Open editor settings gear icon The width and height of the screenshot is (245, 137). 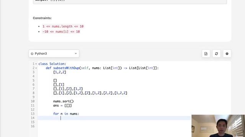point(227,54)
